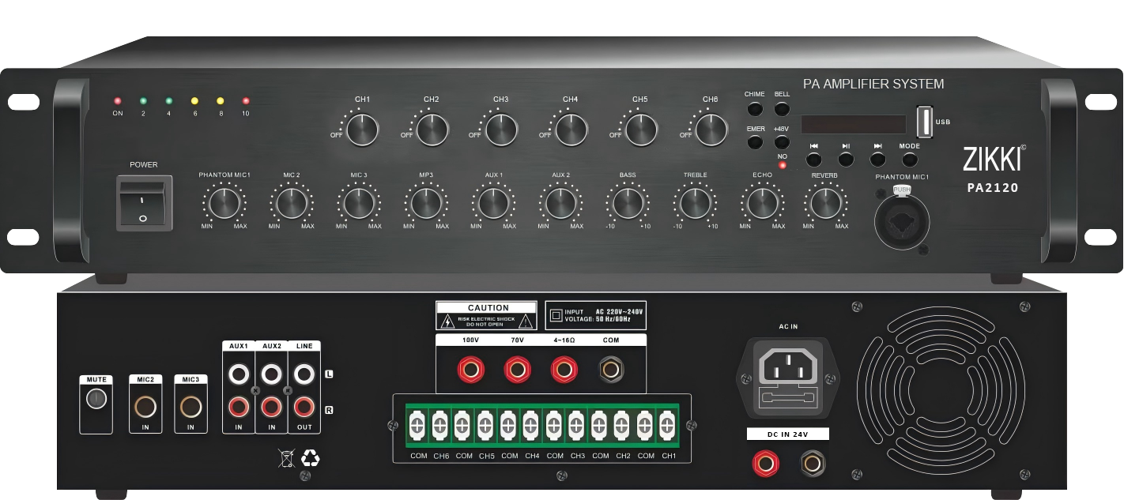Image resolution: width=1124 pixels, height=500 pixels.
Task: Click the CH3 screw terminal on the strip
Action: 577,427
